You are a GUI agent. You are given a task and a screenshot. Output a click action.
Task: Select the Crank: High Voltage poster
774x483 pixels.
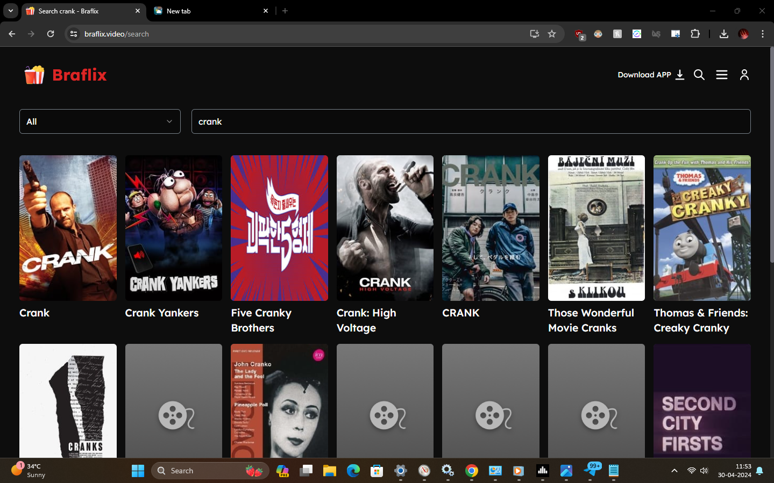[x=385, y=228]
